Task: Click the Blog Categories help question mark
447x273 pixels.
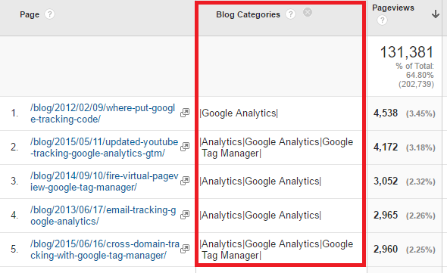Action: (290, 14)
